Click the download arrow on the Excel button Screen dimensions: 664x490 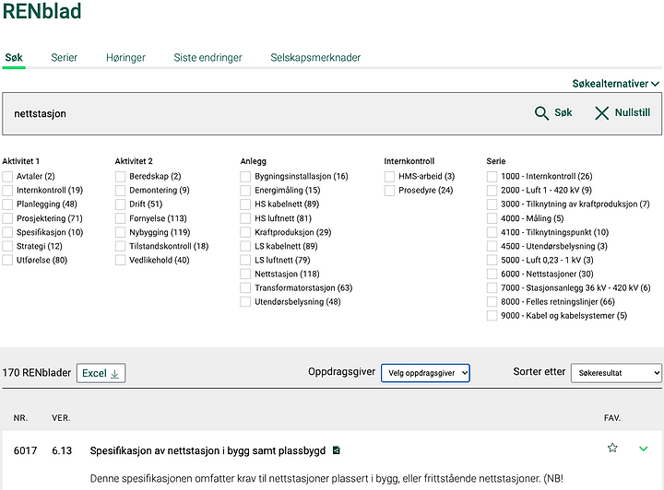[x=114, y=374]
